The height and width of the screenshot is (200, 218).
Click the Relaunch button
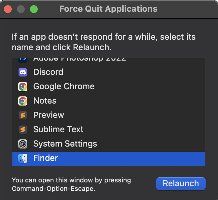tap(181, 184)
